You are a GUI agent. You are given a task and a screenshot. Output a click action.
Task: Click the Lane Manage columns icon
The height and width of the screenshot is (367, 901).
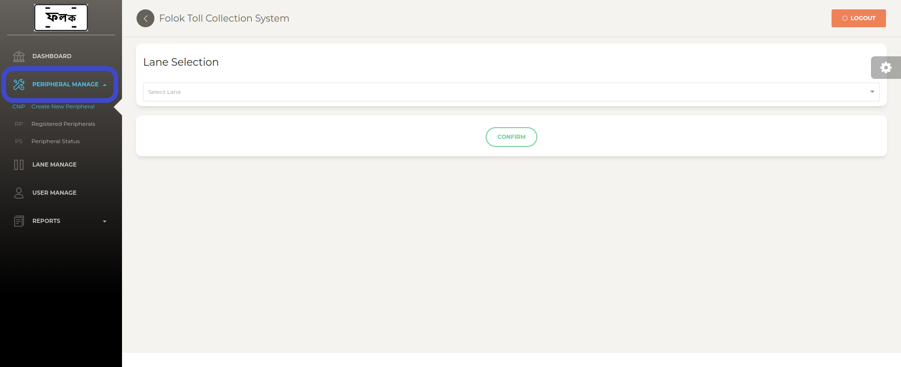(x=19, y=165)
